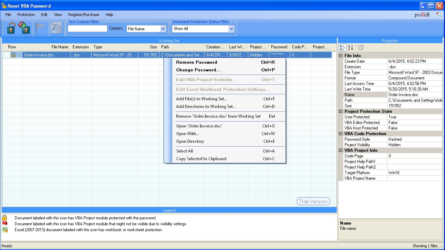Collapse the VBA Code Protection group
The height and width of the screenshot is (250, 445).
(341, 134)
